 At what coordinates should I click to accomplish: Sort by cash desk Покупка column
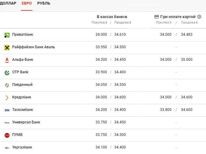click(99, 23)
